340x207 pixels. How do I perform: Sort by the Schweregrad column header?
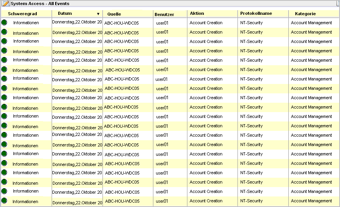point(22,14)
